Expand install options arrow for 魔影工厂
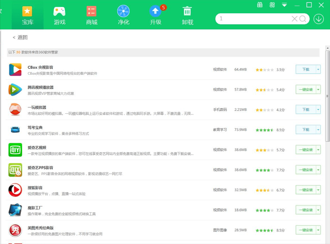 click(x=318, y=210)
